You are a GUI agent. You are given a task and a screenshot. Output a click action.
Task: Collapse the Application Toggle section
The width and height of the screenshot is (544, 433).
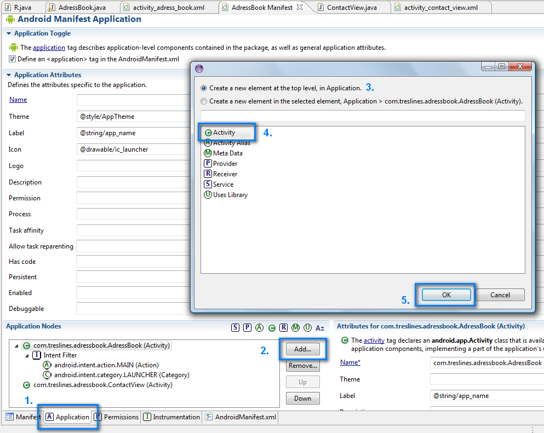pos(9,33)
